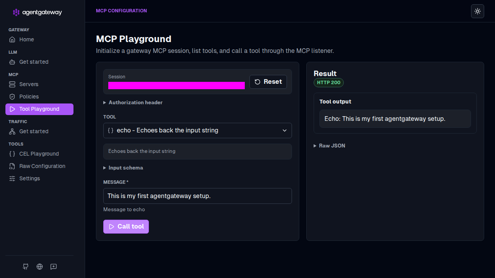Open Settings page
The height and width of the screenshot is (278, 495).
[x=39, y=178]
